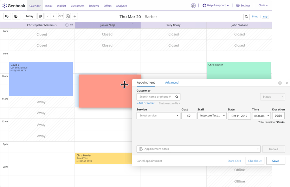Click the clock schedule icon in toolbar

68,16
